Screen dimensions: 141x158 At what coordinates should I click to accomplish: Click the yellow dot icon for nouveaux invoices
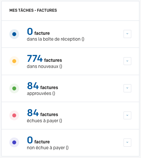(14, 61)
